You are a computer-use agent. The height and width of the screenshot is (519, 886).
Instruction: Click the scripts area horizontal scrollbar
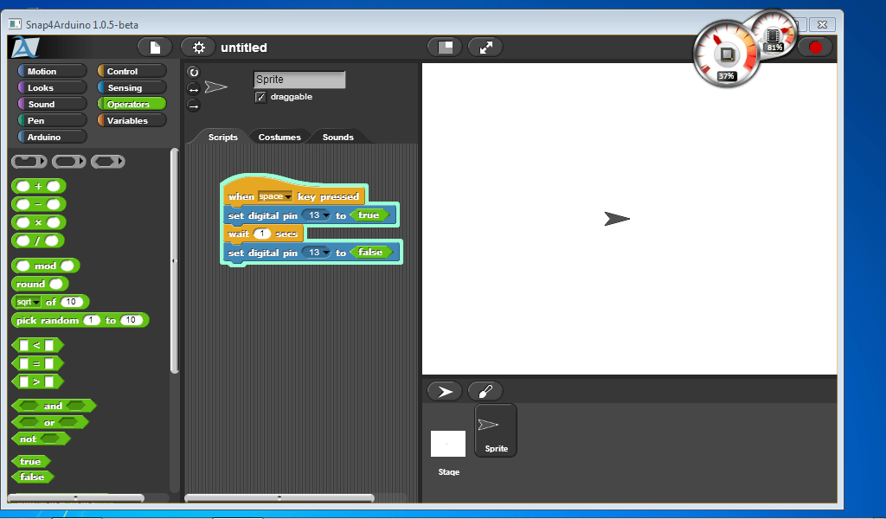[x=279, y=497]
